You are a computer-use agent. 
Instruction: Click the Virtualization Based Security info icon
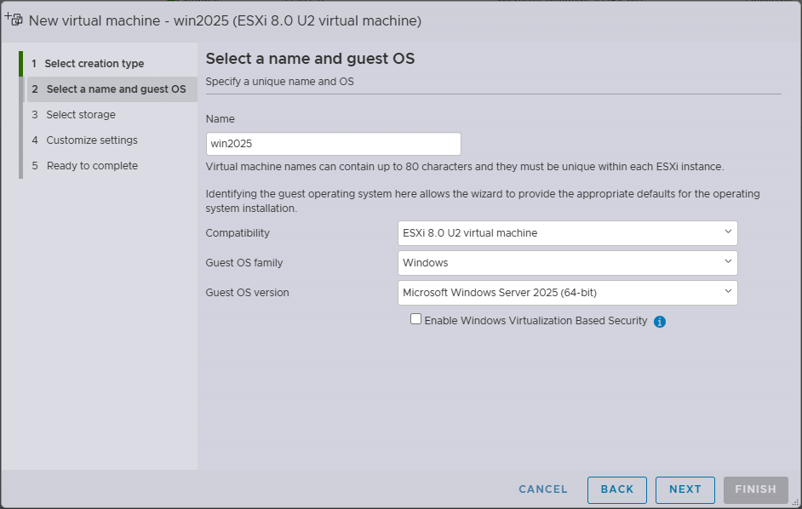[x=660, y=322]
